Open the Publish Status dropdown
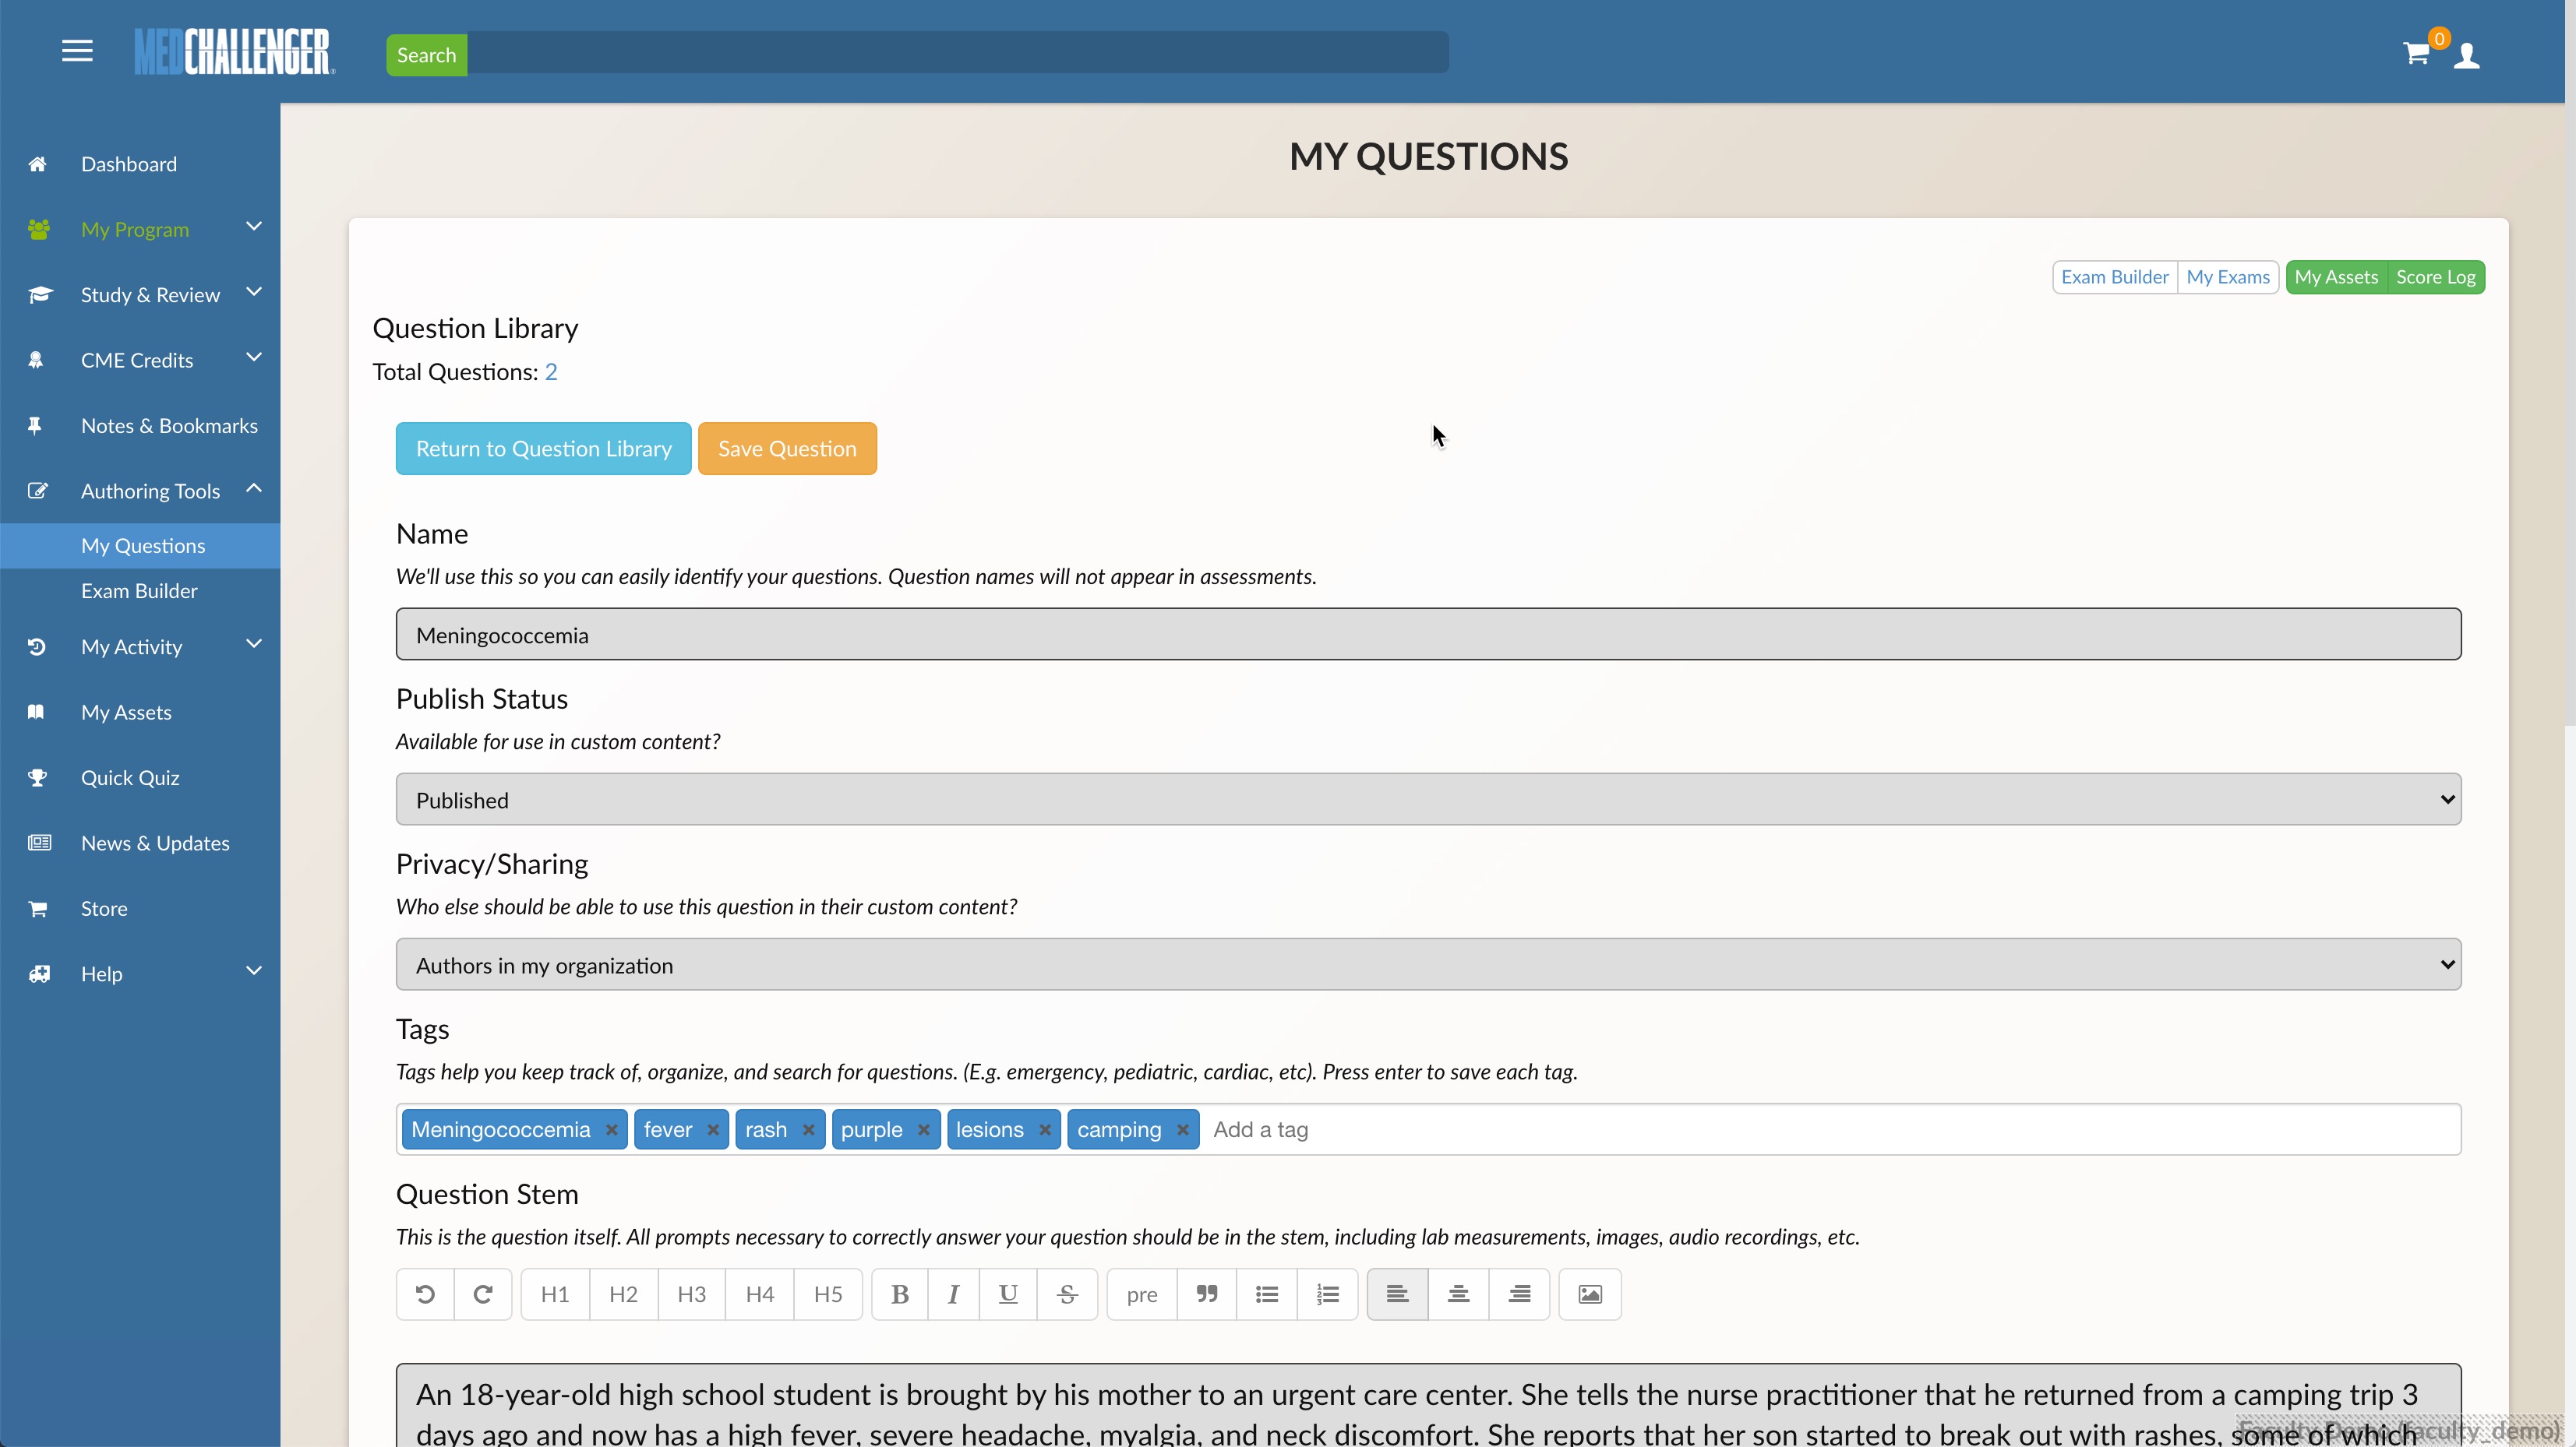 [x=1428, y=800]
